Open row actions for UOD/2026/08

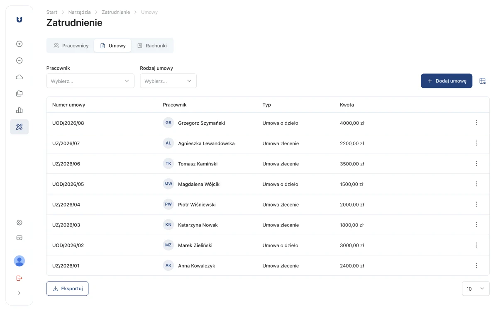[476, 123]
